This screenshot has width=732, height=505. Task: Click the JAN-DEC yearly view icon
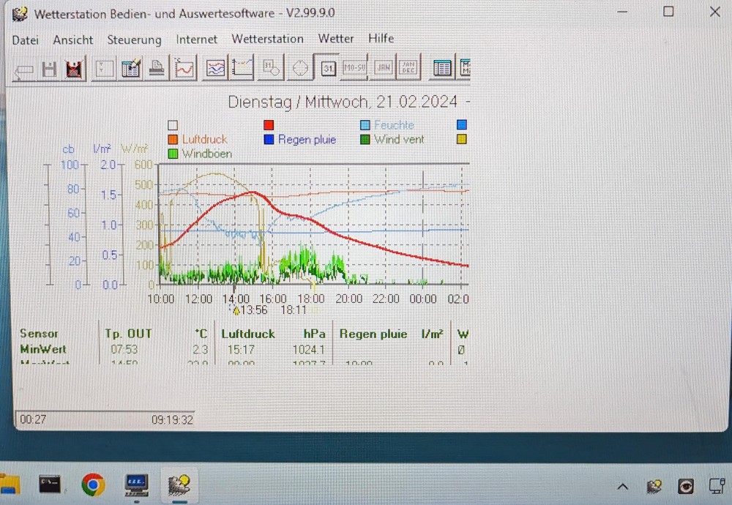click(408, 67)
